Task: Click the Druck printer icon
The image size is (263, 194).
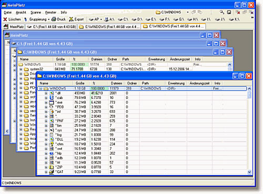Action: coord(54,19)
